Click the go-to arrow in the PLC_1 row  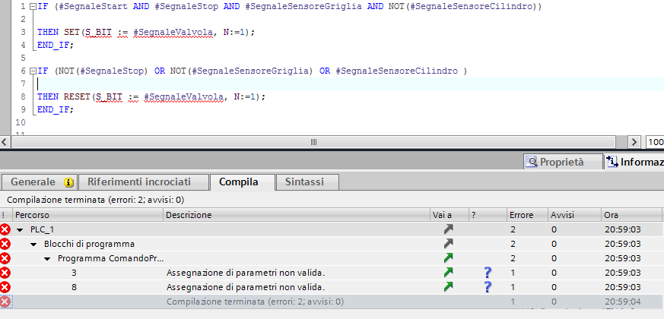(x=449, y=229)
